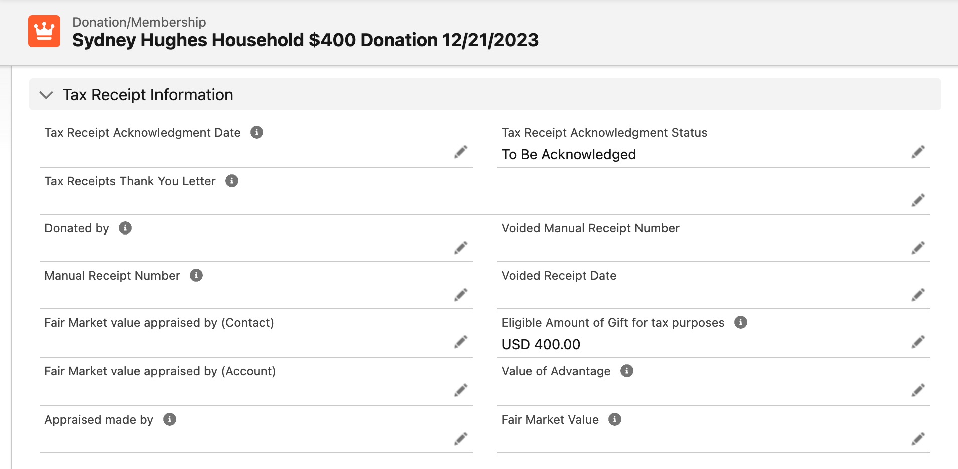Edit Fair Market value appraised by (Contact)

(460, 342)
